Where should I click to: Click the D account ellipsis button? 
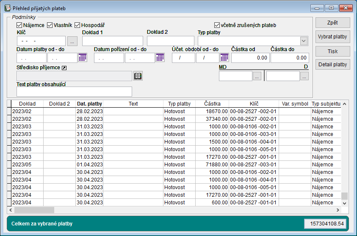tap(304, 76)
